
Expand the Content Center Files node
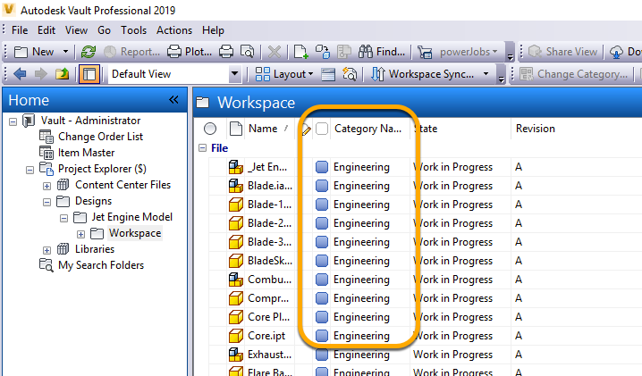coord(47,186)
